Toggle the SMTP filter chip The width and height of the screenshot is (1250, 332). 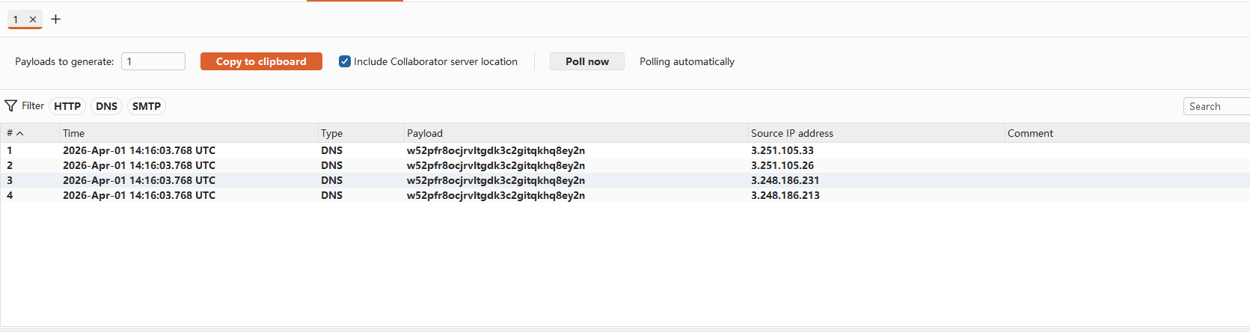pyautogui.click(x=147, y=106)
